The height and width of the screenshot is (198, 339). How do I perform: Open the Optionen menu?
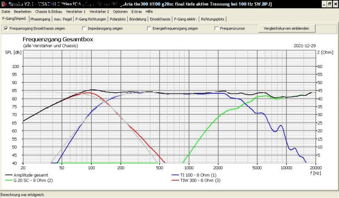120,12
